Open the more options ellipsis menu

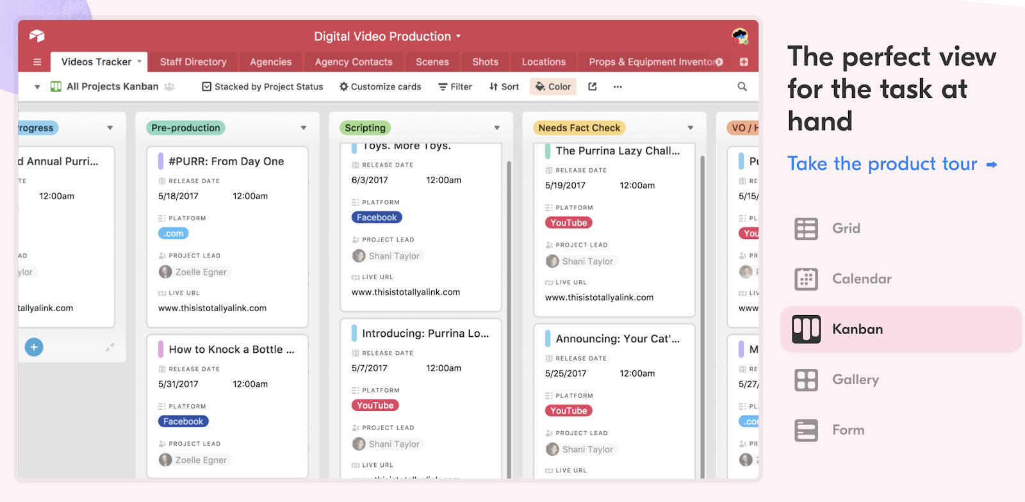click(618, 86)
